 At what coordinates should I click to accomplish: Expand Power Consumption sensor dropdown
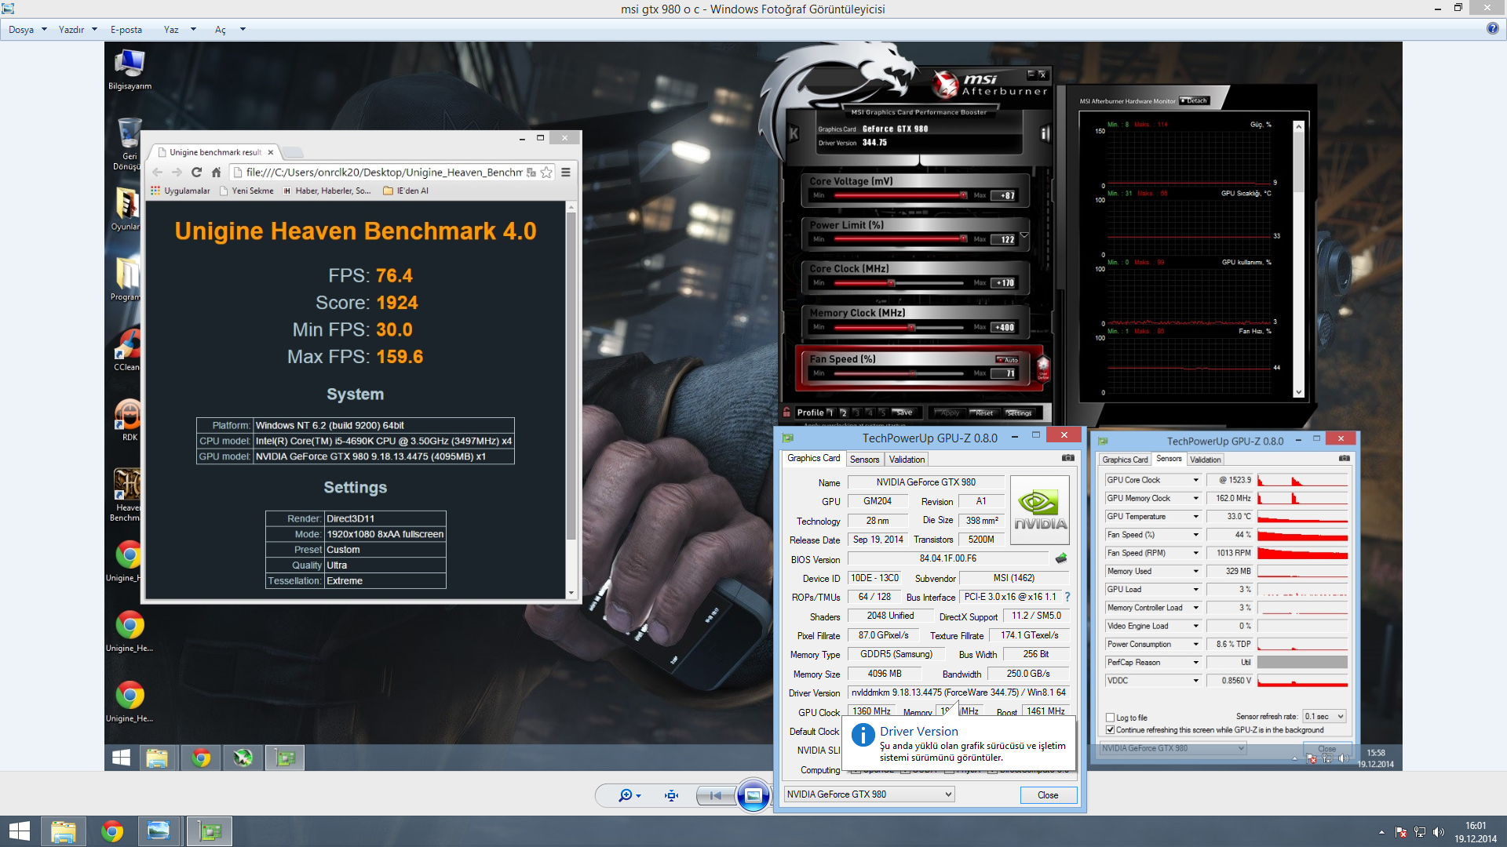pyautogui.click(x=1196, y=645)
